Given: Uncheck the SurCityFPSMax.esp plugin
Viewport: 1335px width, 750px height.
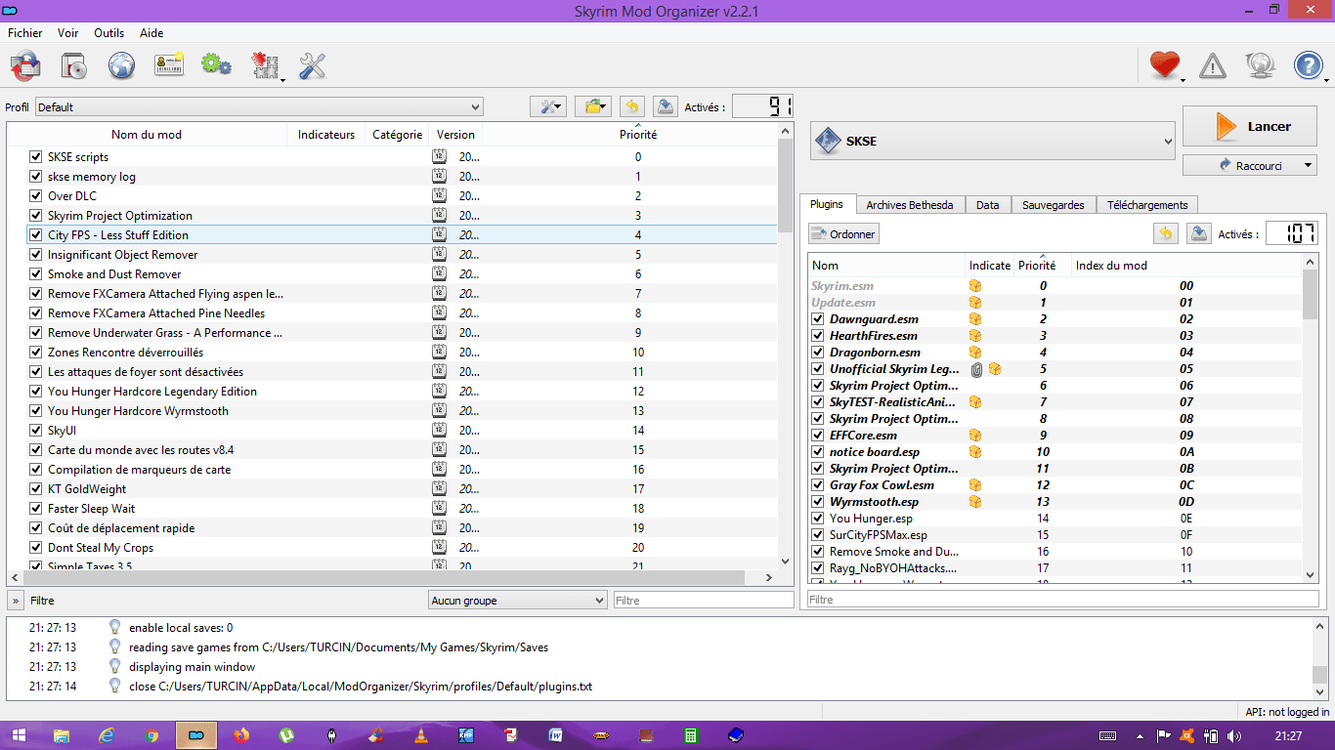Looking at the screenshot, I should click(818, 535).
